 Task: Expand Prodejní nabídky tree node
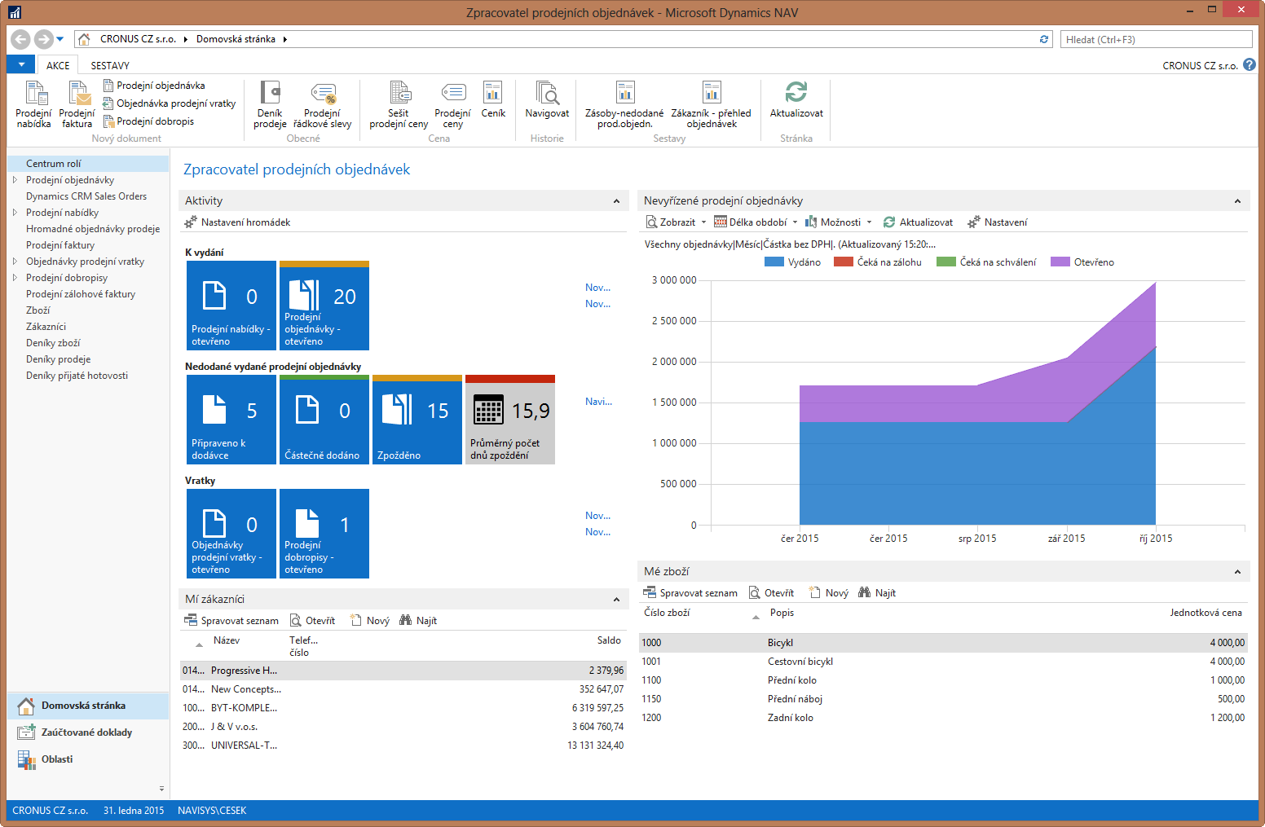click(x=15, y=213)
